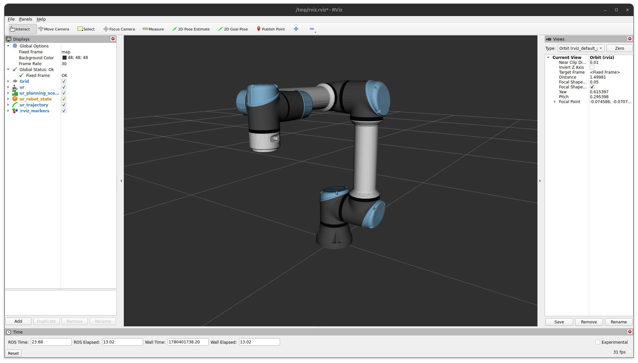
Task: Click the ur_trajectory display icon
Action: pos(15,105)
